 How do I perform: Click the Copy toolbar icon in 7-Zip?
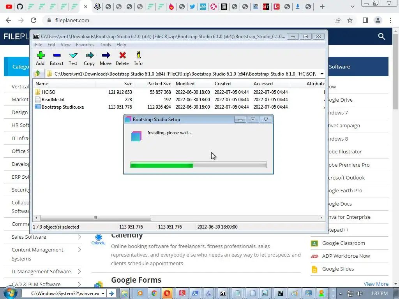pos(89,58)
